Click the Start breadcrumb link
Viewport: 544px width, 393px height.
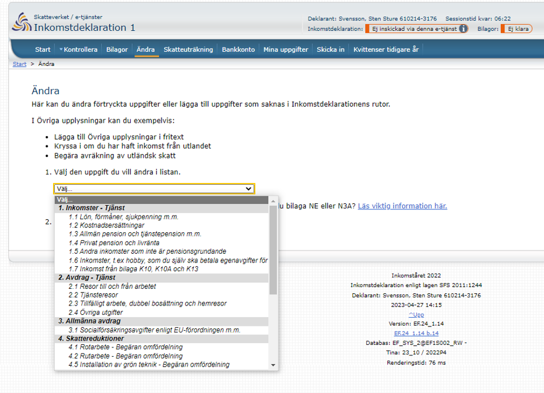19,63
